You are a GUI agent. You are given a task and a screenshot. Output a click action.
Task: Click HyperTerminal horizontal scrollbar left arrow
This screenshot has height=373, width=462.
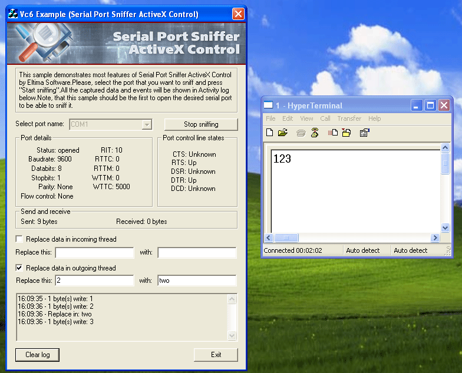(x=269, y=238)
